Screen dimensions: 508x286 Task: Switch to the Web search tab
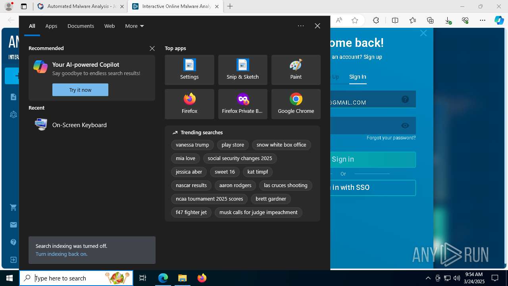110,26
